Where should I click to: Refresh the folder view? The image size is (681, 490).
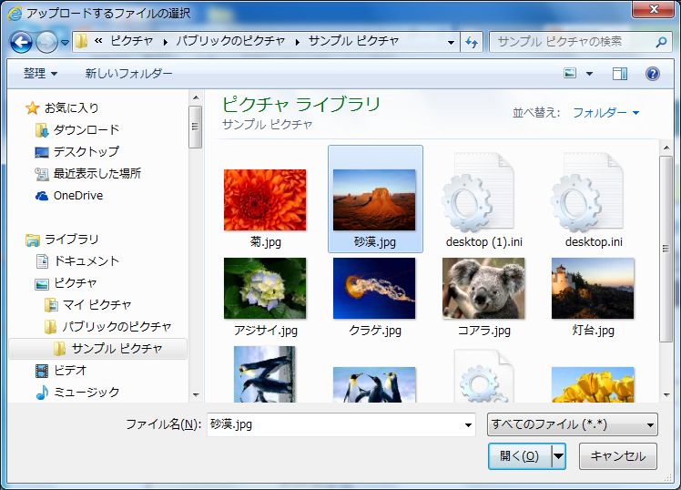click(472, 42)
